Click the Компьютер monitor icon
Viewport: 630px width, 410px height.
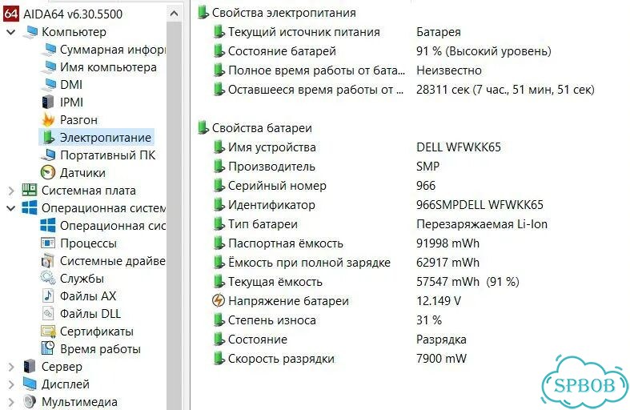[30, 32]
